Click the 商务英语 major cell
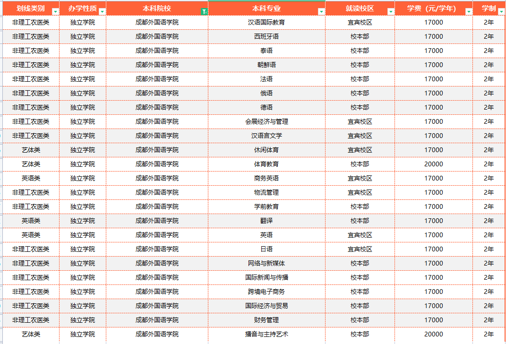 [266, 179]
